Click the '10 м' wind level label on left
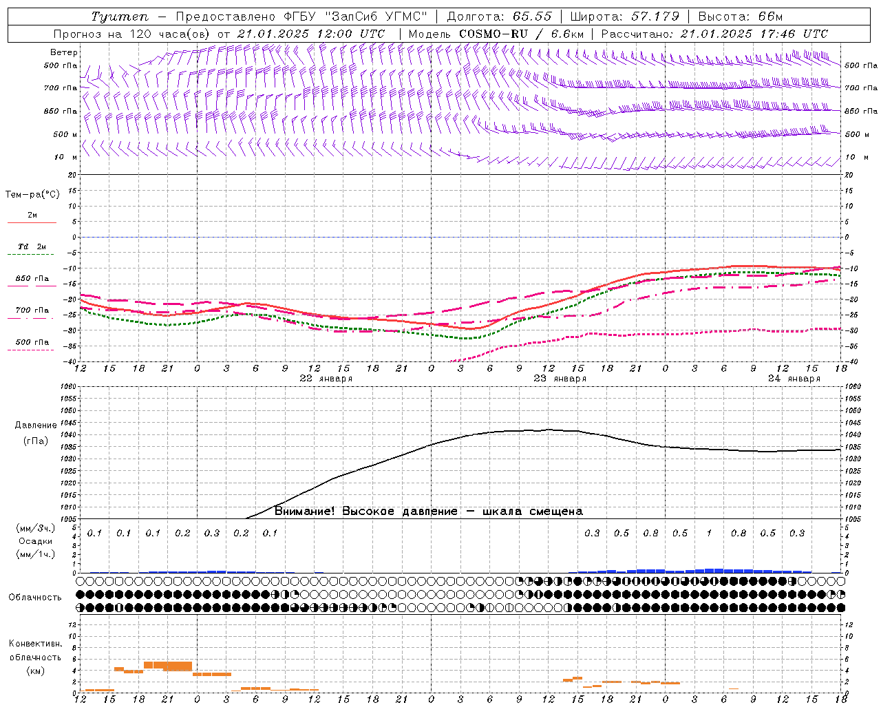881x705 pixels. pyautogui.click(x=65, y=158)
